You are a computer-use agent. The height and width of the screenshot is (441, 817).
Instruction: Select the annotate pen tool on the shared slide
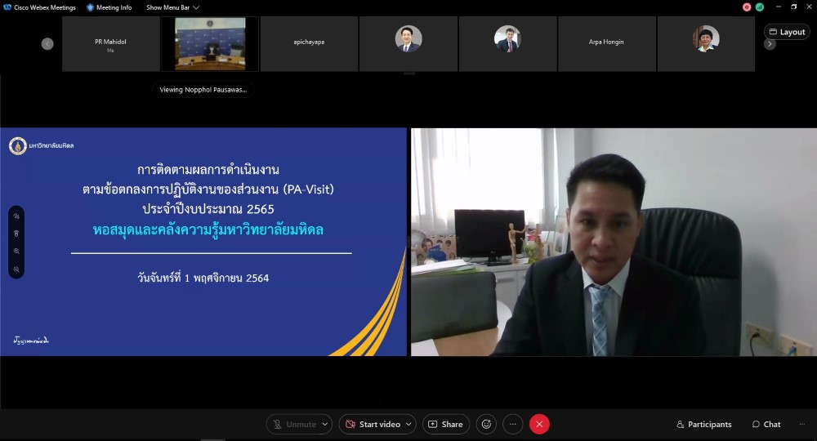[x=16, y=216]
